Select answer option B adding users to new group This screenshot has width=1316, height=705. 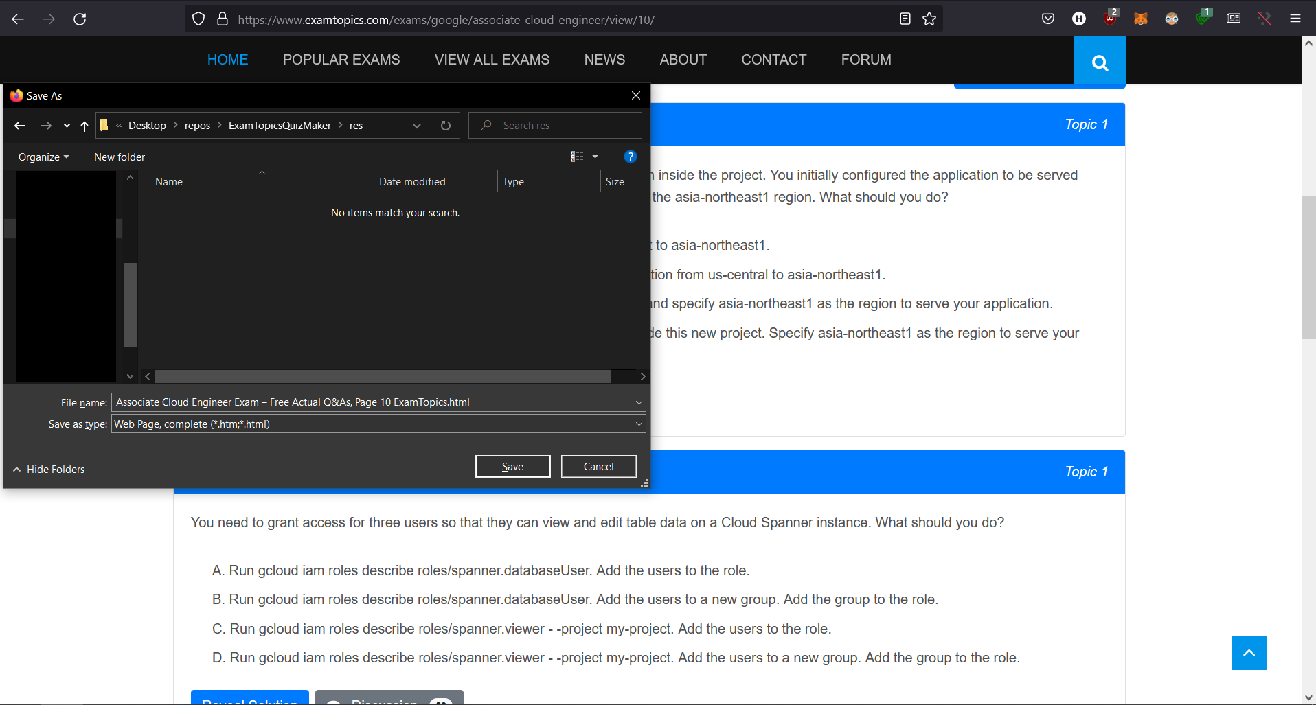coord(575,599)
